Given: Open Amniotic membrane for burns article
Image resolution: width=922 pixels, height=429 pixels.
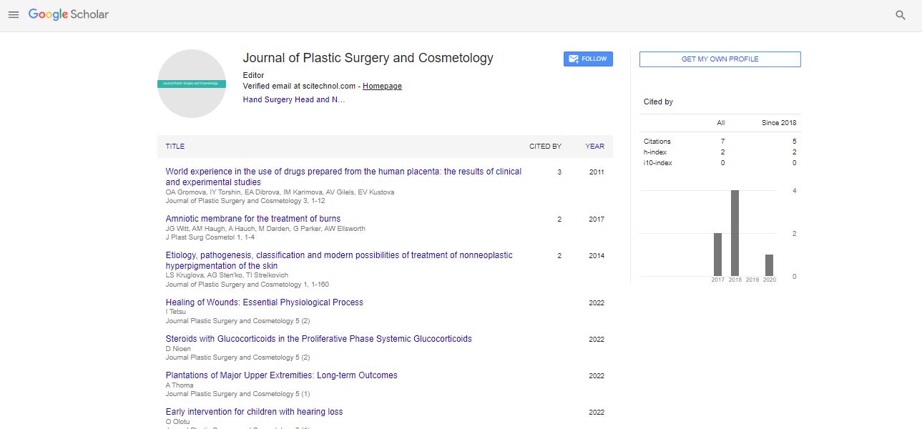Looking at the screenshot, I should [253, 219].
